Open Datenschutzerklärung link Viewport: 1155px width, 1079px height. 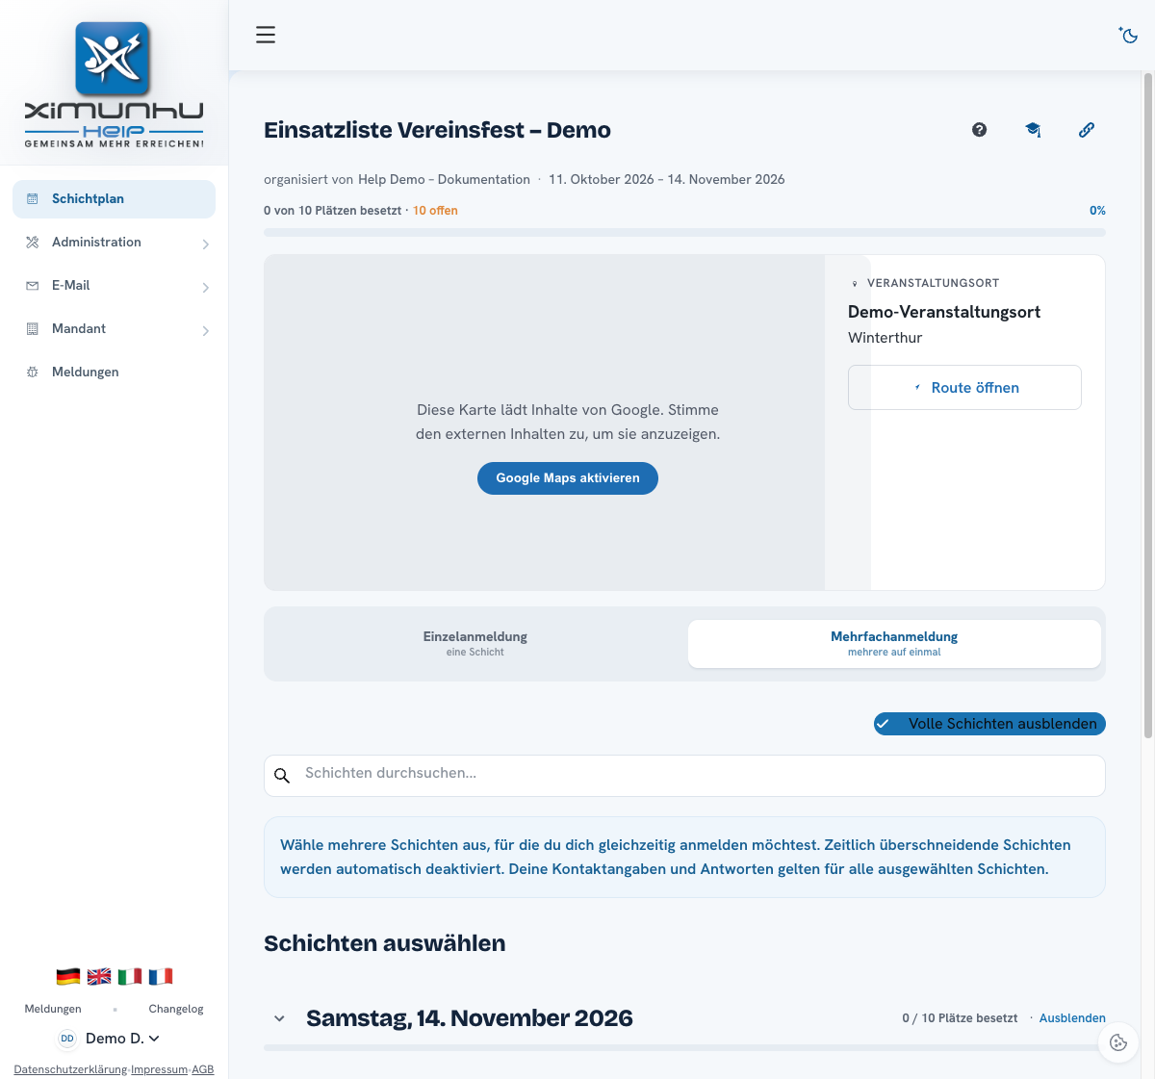coord(70,1069)
